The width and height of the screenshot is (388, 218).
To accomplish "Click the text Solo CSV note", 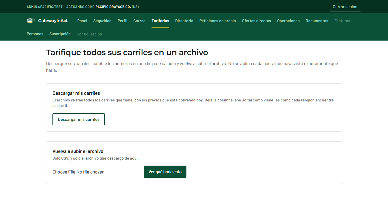I will 95,158.
